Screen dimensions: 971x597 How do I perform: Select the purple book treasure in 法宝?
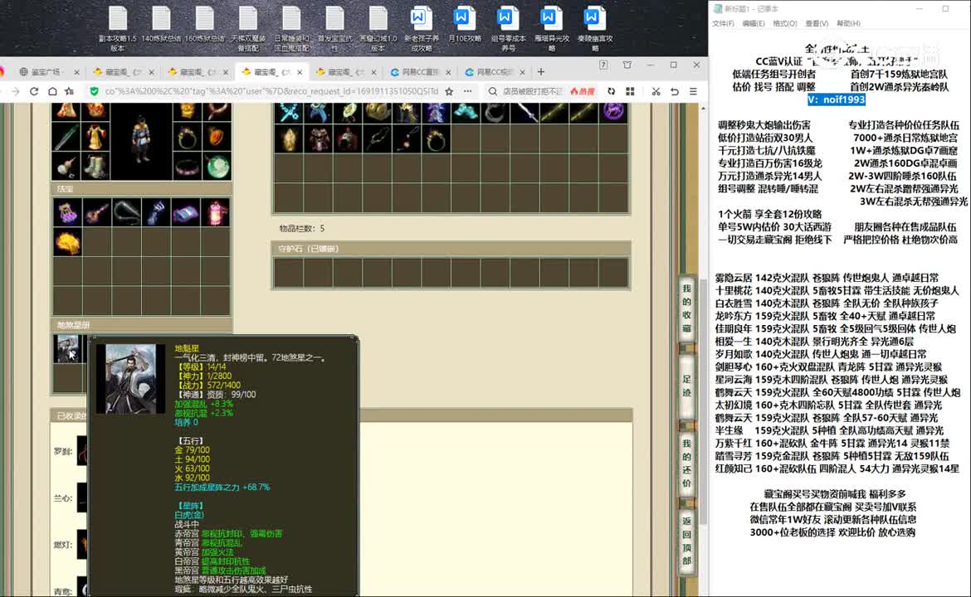(x=187, y=213)
